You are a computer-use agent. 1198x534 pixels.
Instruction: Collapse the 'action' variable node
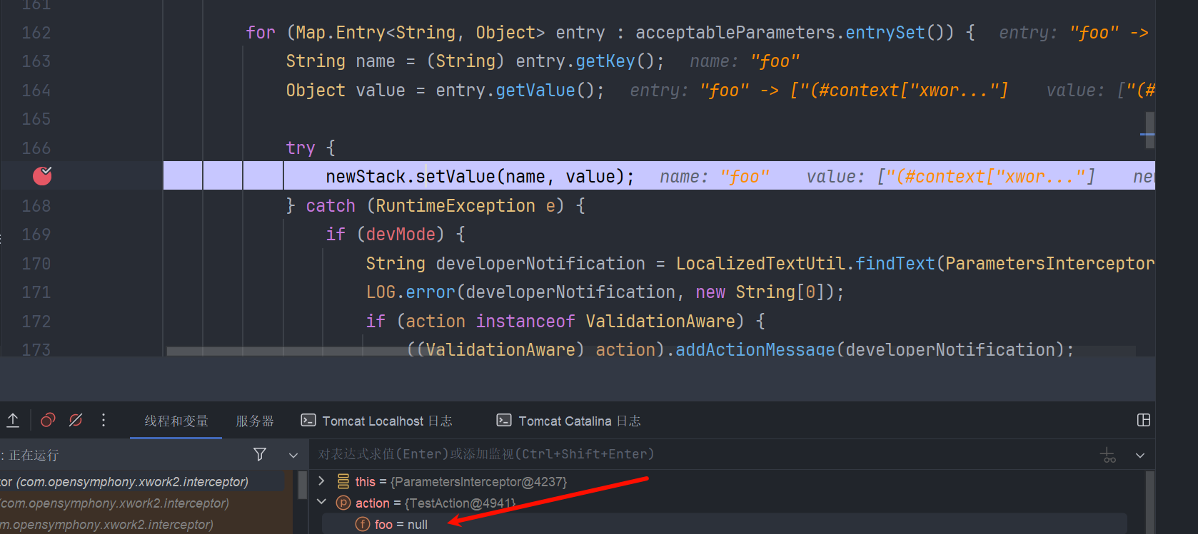pyautogui.click(x=321, y=503)
